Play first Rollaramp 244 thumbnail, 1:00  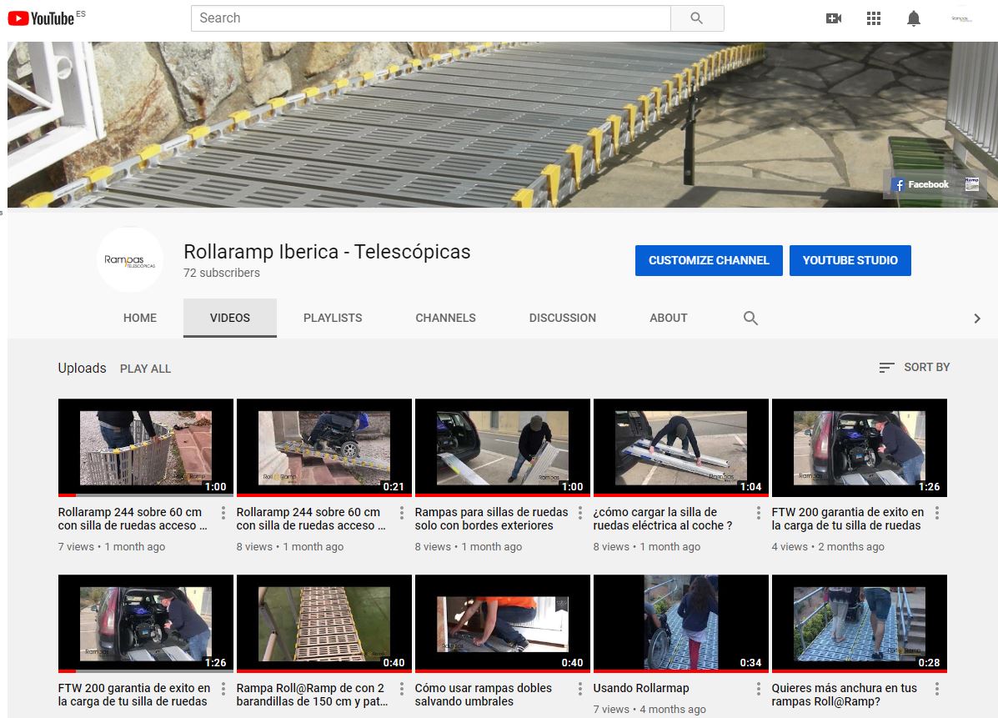pos(146,448)
